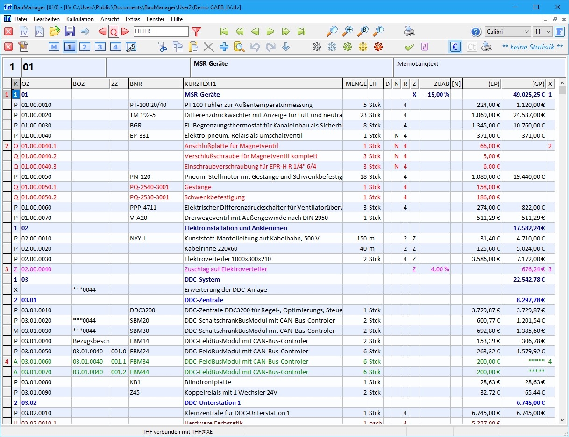The image size is (569, 437).
Task: Click the magnifier with plus zoom icon
Action: coord(347,32)
